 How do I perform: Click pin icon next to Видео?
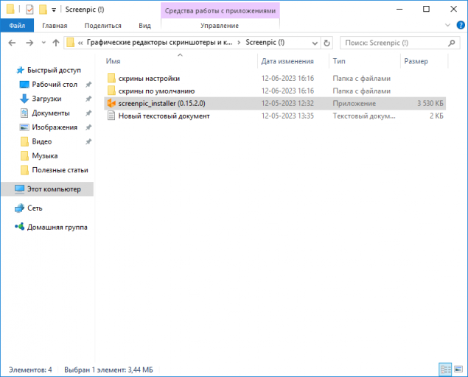88,141
